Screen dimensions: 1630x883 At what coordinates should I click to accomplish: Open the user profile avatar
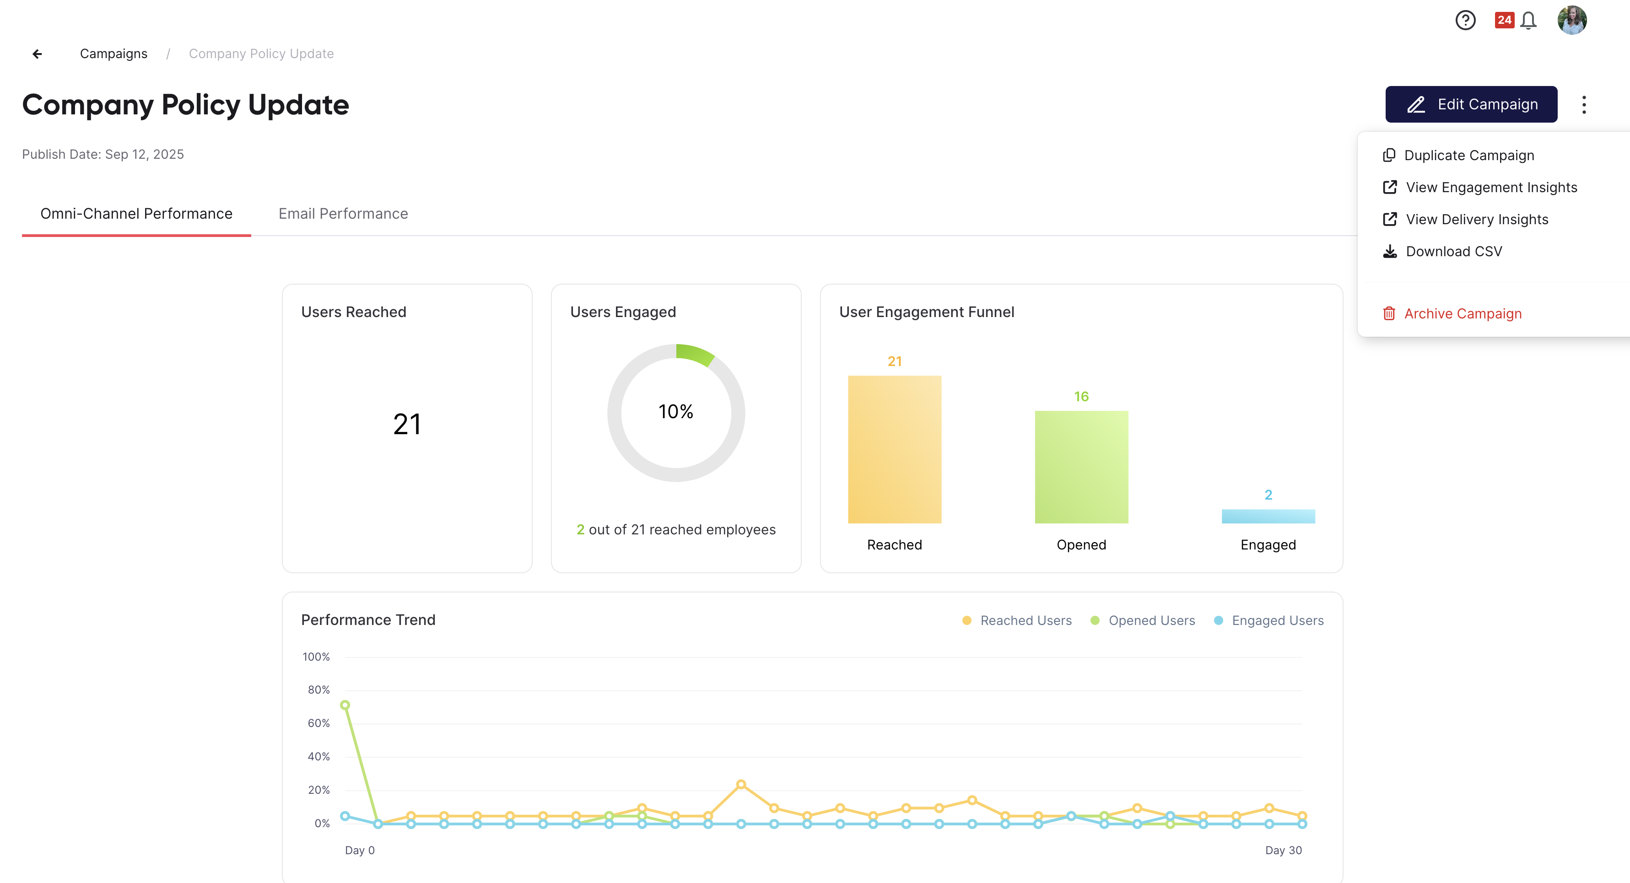pyautogui.click(x=1572, y=20)
